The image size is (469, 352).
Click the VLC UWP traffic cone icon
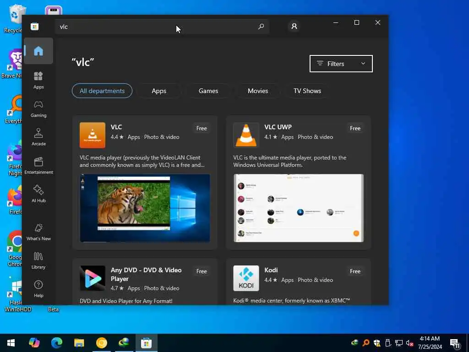[x=246, y=135]
